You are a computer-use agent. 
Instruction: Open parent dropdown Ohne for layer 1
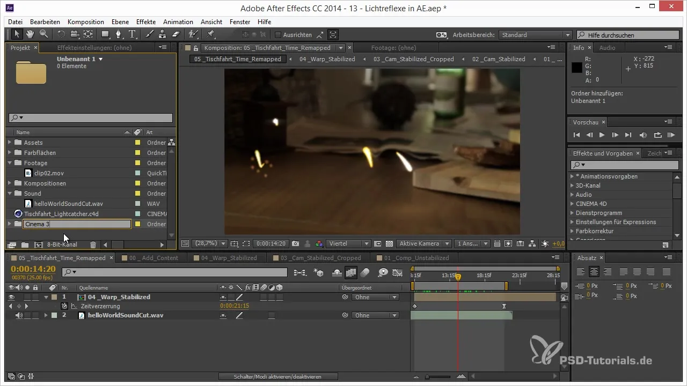[375, 297]
